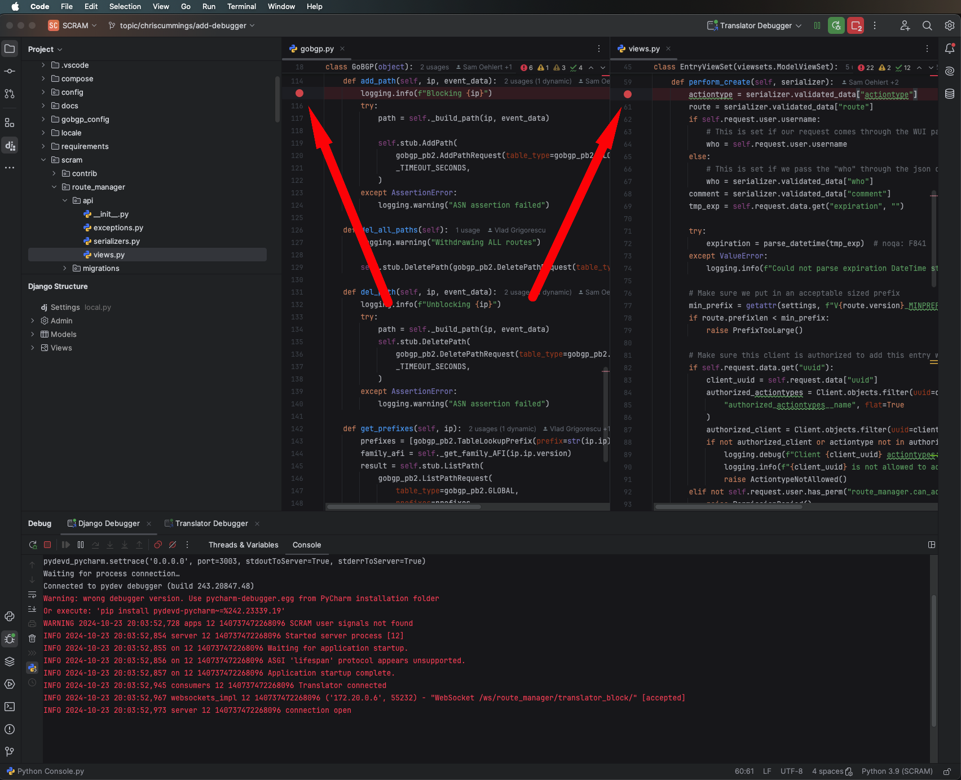The height and width of the screenshot is (780, 961).
Task: Click Scroll to End icon in console
Action: tap(32, 609)
